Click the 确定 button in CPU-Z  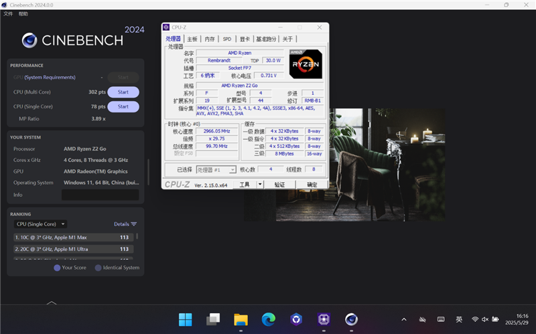pos(312,185)
